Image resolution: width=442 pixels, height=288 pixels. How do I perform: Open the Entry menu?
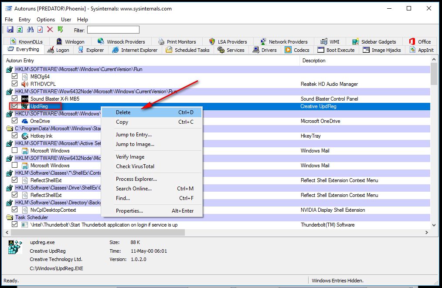coord(24,20)
